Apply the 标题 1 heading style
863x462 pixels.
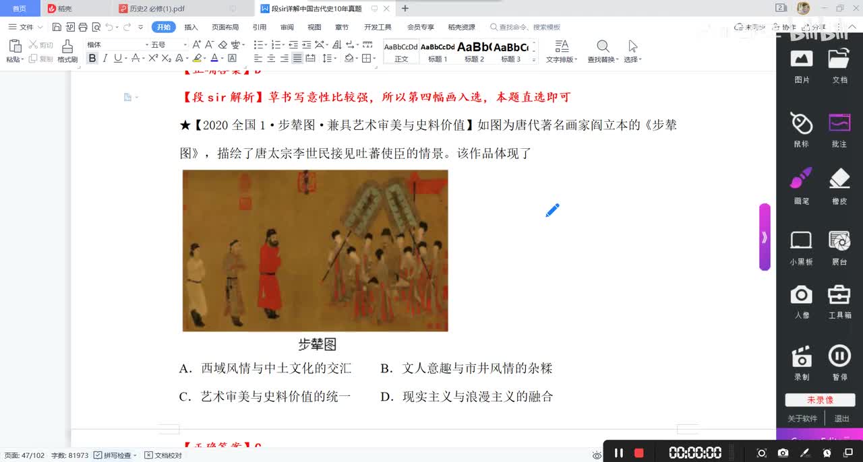tap(438, 52)
